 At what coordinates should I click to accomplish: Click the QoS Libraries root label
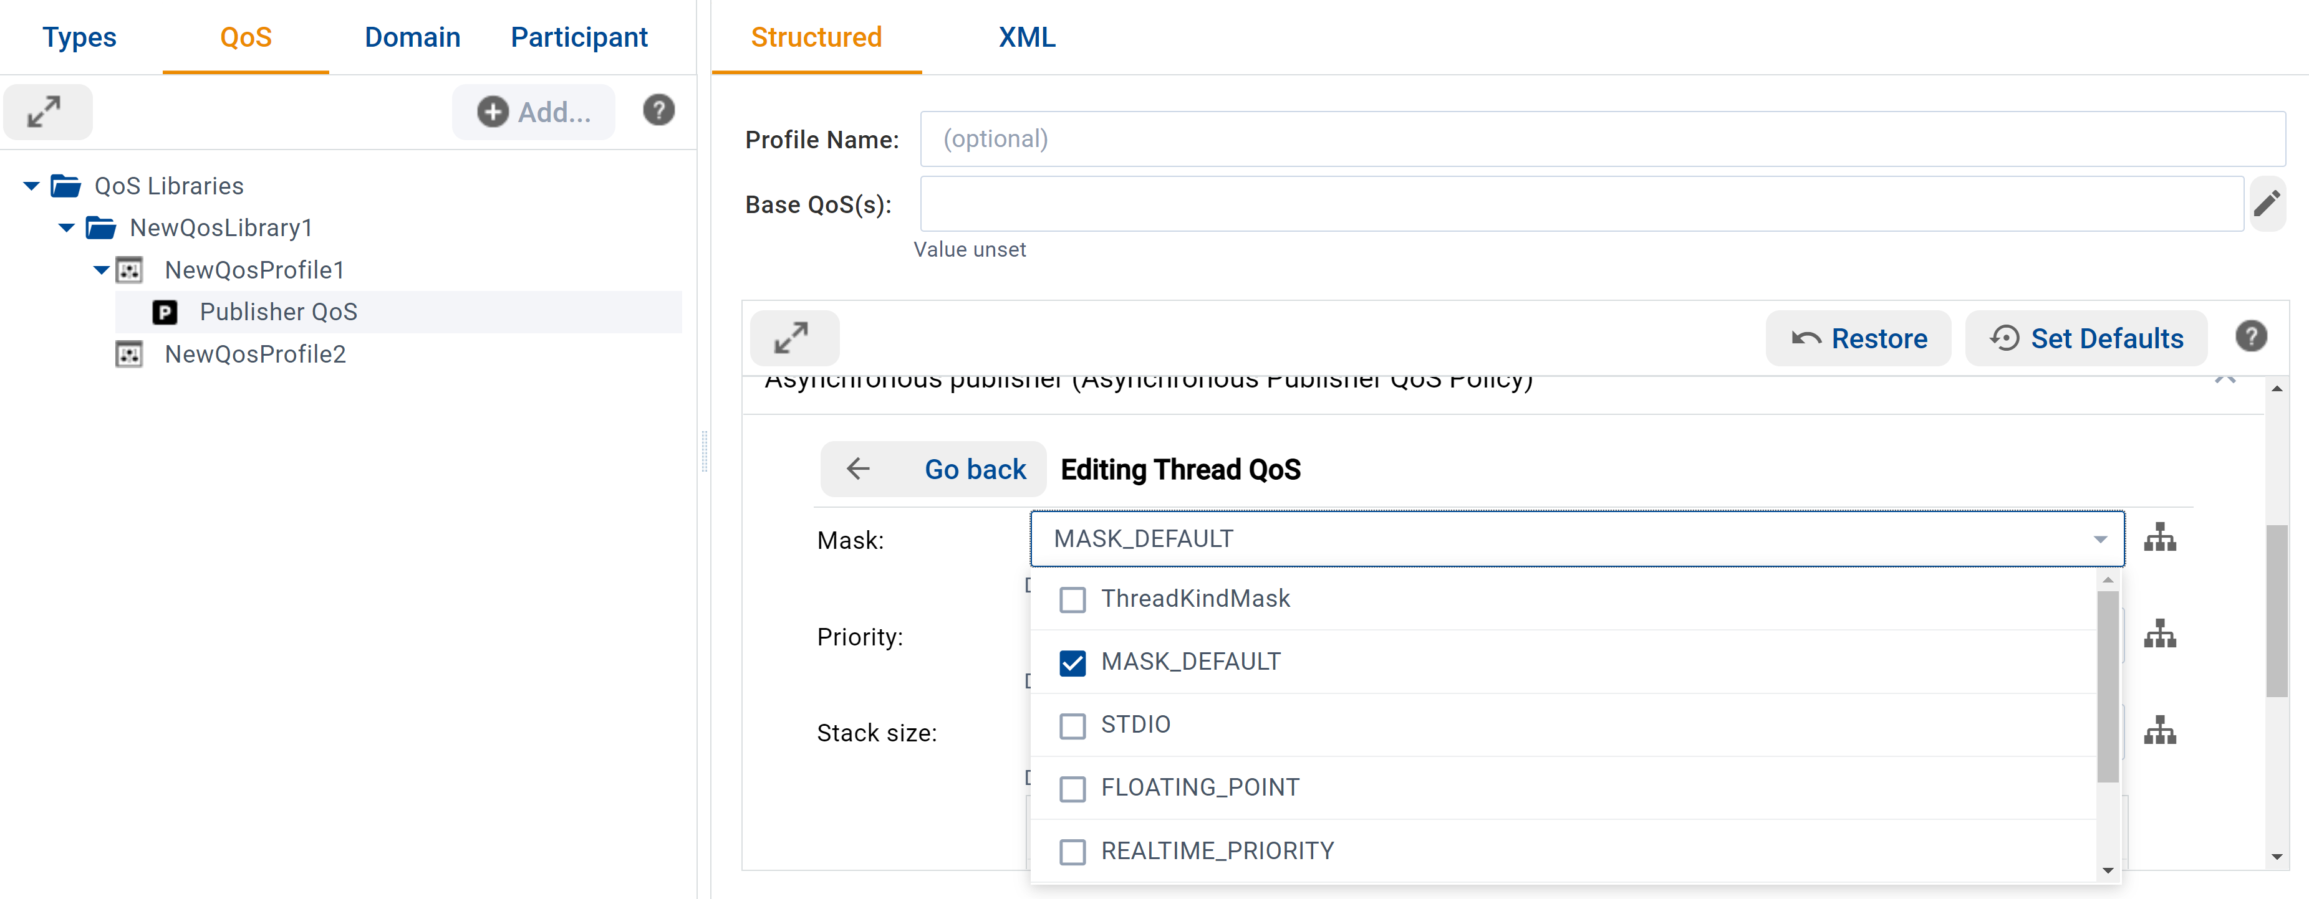[x=170, y=186]
